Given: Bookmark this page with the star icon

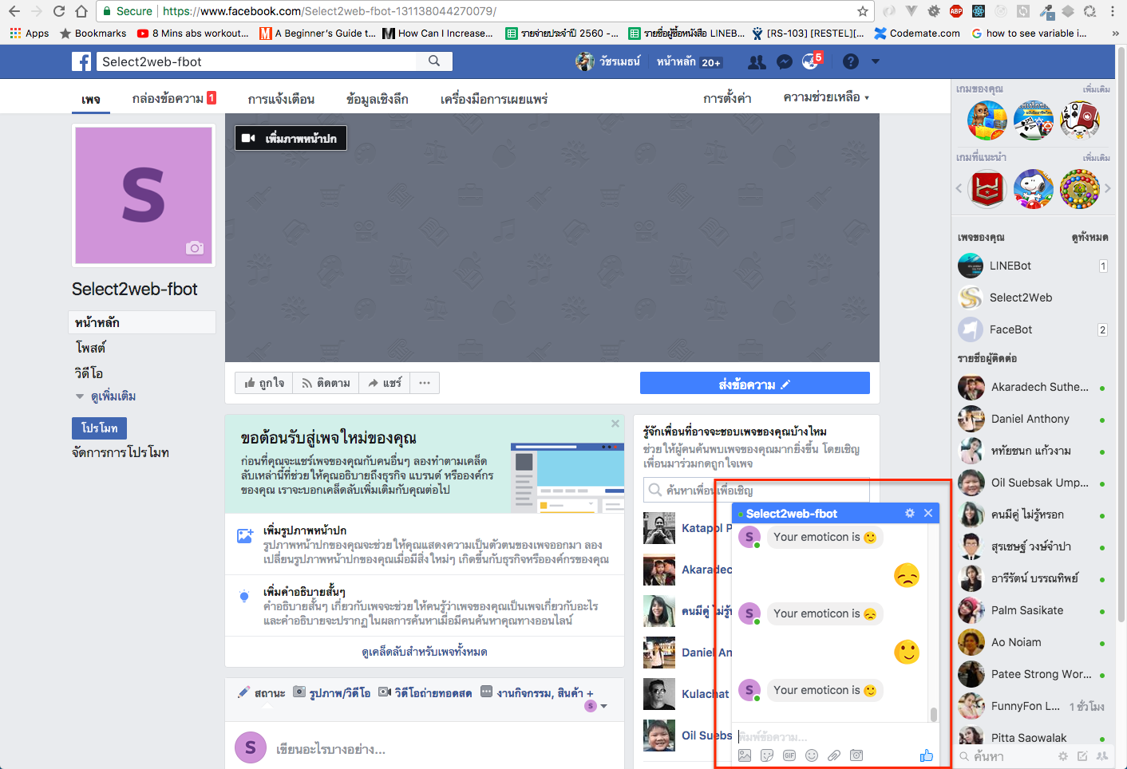Looking at the screenshot, I should tap(863, 11).
